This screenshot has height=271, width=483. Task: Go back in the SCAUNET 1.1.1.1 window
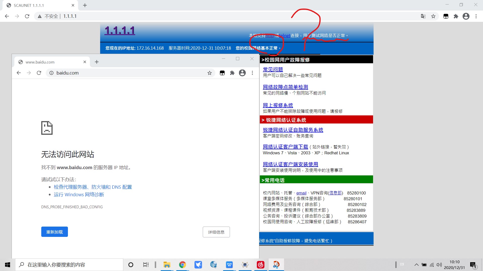[7, 16]
